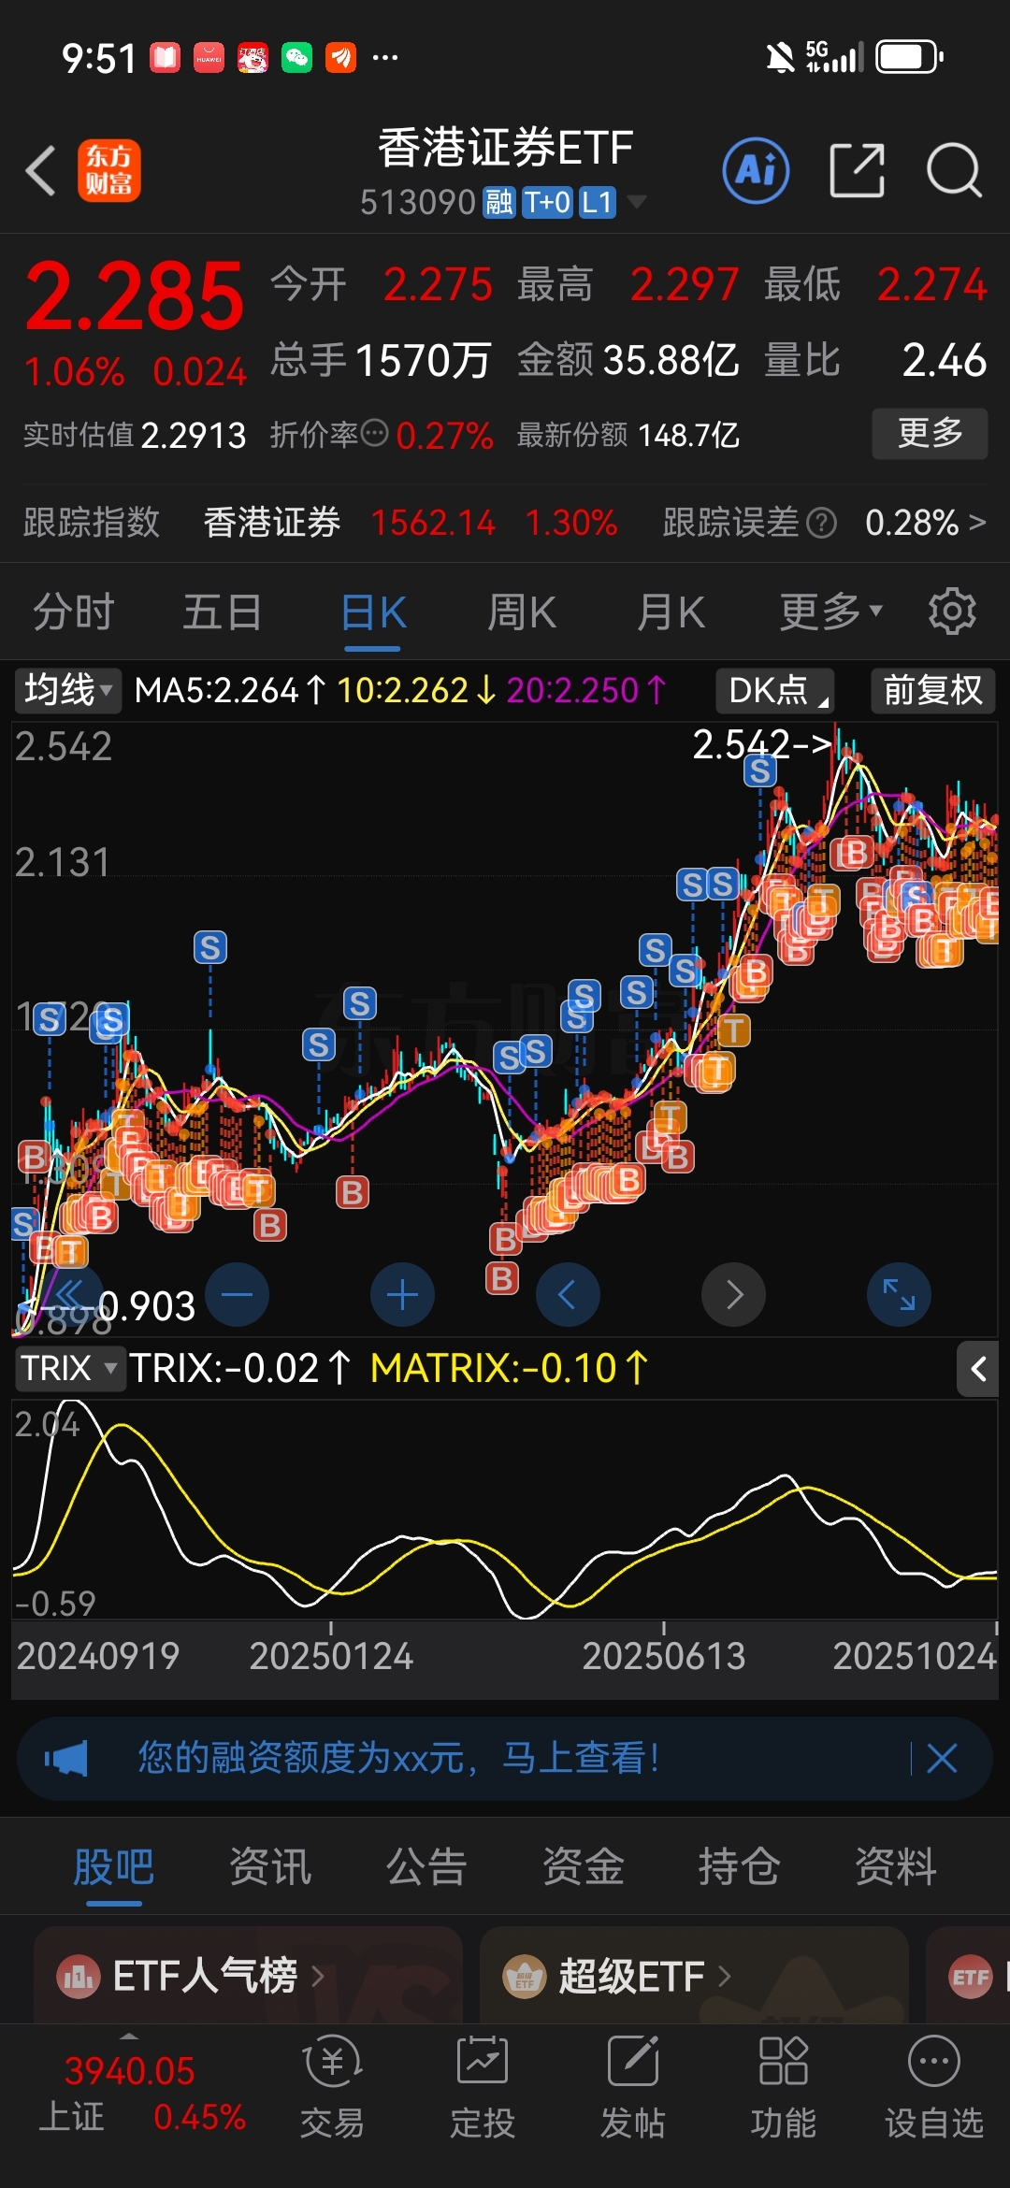
Task: Open the search magnifier icon
Action: (954, 170)
